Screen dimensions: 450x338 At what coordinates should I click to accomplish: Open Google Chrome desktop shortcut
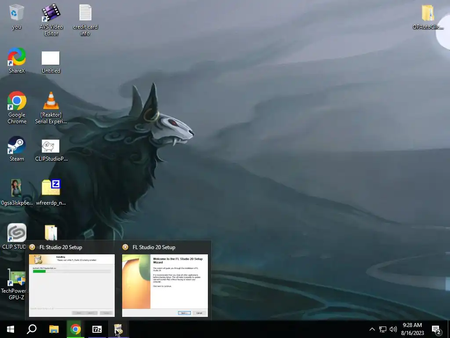(17, 108)
